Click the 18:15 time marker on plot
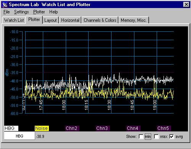The image size is (191, 149). (x=86, y=105)
